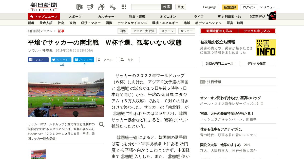Viewport: 304px width, 159px height.
Task: Switch to 注目の有料ニュース tab
Action: [x=220, y=63]
